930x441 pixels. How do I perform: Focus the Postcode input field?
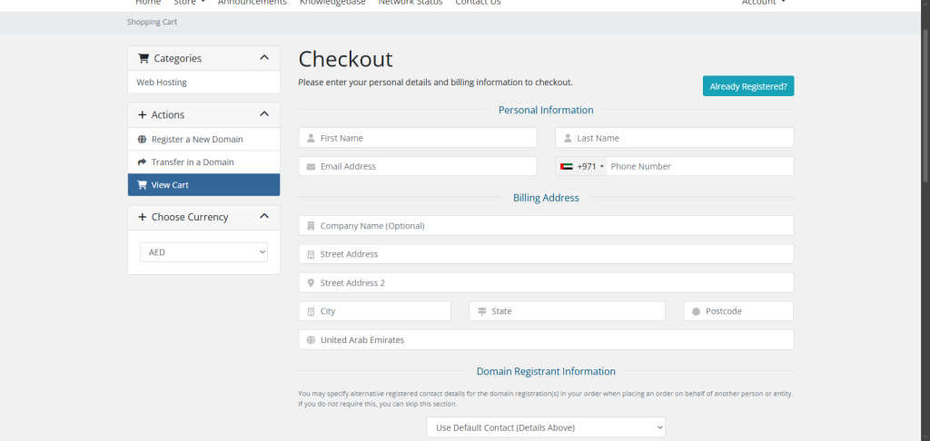point(738,311)
